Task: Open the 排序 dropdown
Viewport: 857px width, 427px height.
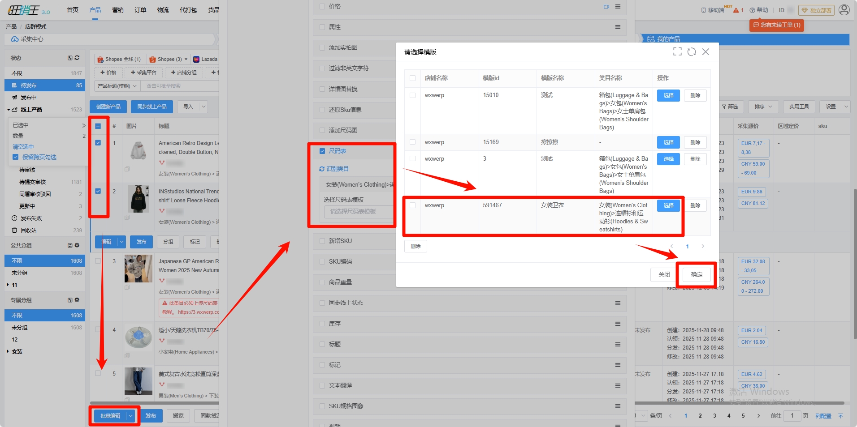Action: 762,107
